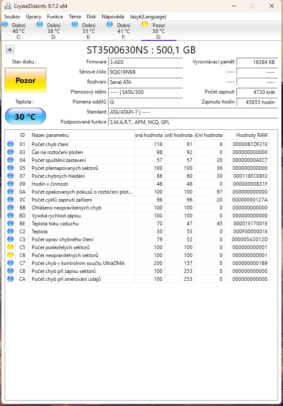This screenshot has height=406, width=283.
Task: Open the Disk menu
Action: pos(91,17)
